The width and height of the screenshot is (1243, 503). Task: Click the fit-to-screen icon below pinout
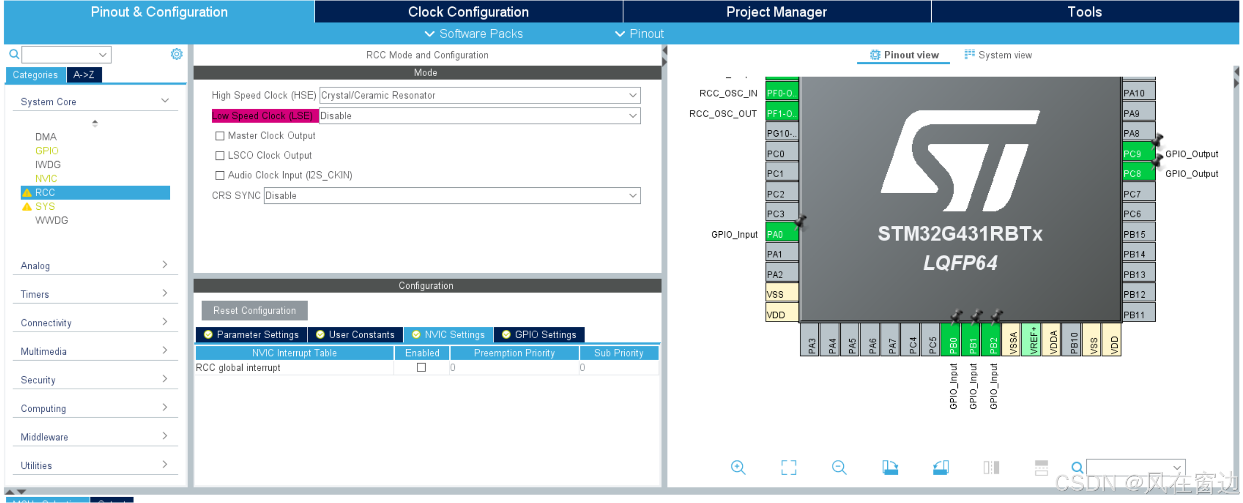[789, 468]
